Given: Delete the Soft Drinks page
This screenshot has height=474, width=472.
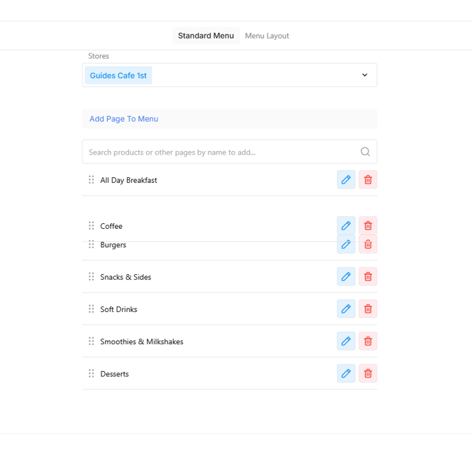Looking at the screenshot, I should 368,309.
